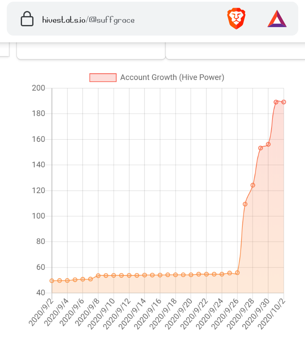Click the first data point on 2020/9/2
The width and height of the screenshot is (305, 344).
coord(52,281)
